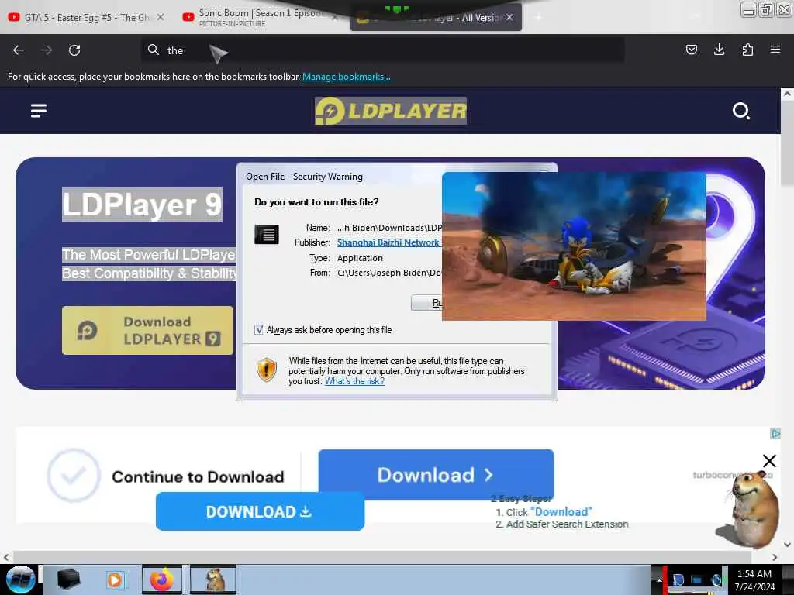Click the security shield warning icon
The width and height of the screenshot is (794, 595).
pos(267,370)
